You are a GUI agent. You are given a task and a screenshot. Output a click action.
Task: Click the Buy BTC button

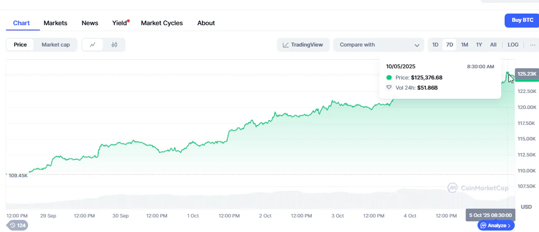522,20
